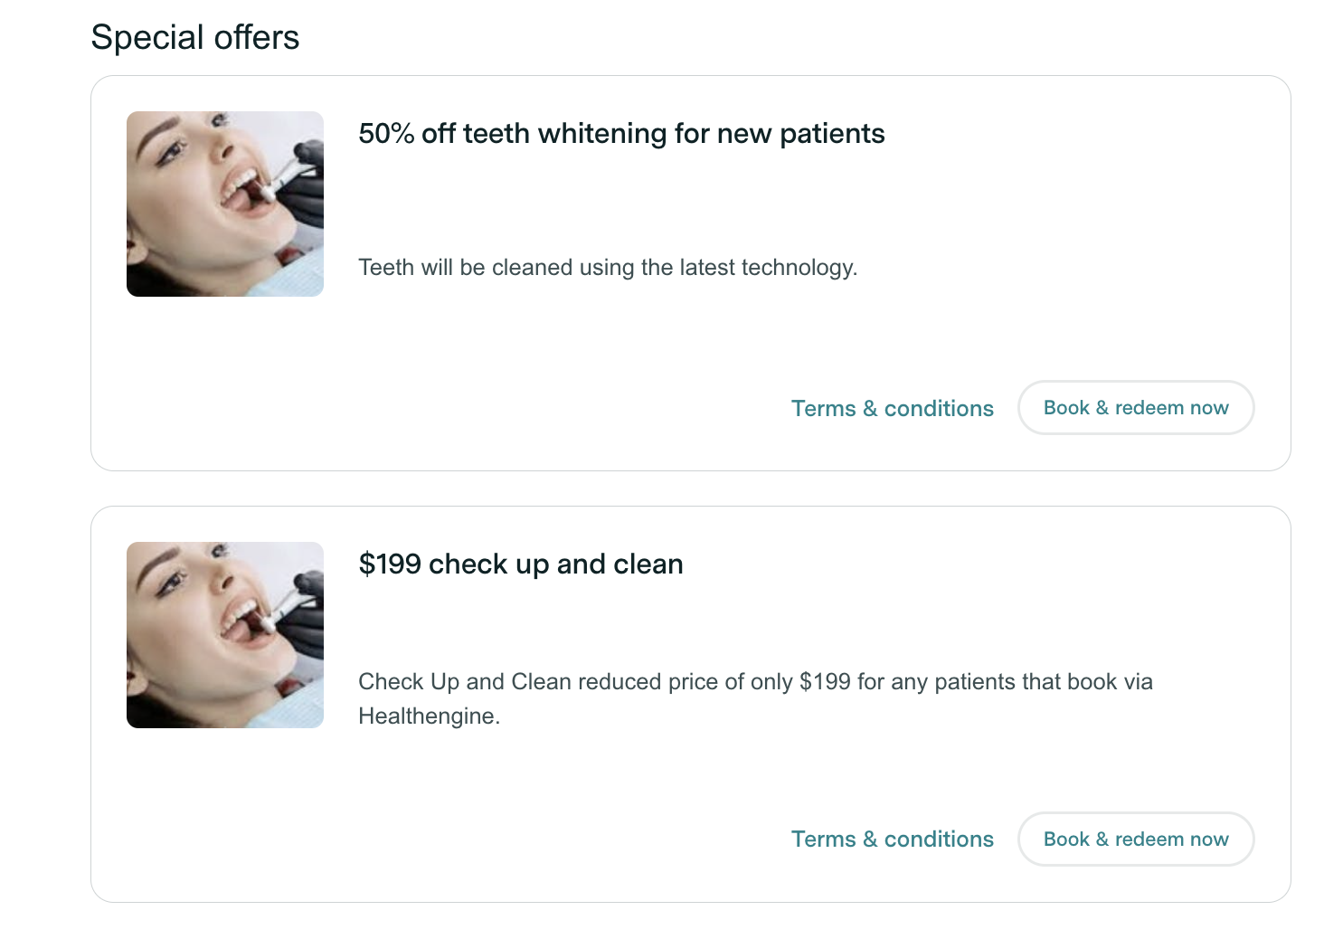Click the '50%' text in first offer
The height and width of the screenshot is (939, 1324).
click(x=386, y=134)
